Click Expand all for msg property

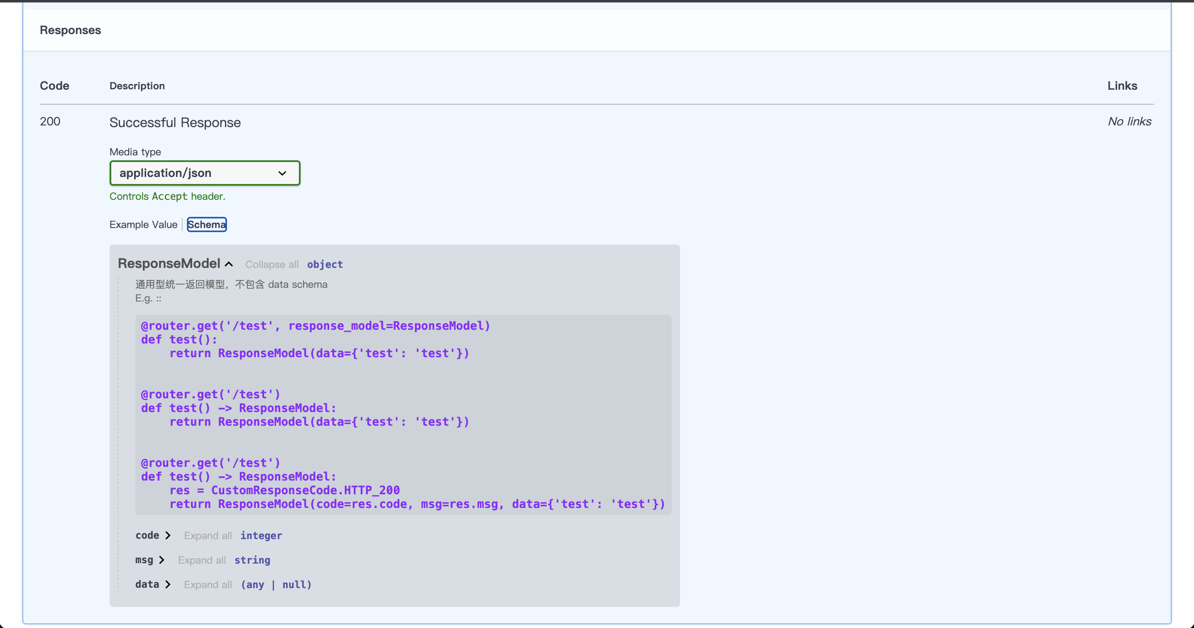(202, 560)
